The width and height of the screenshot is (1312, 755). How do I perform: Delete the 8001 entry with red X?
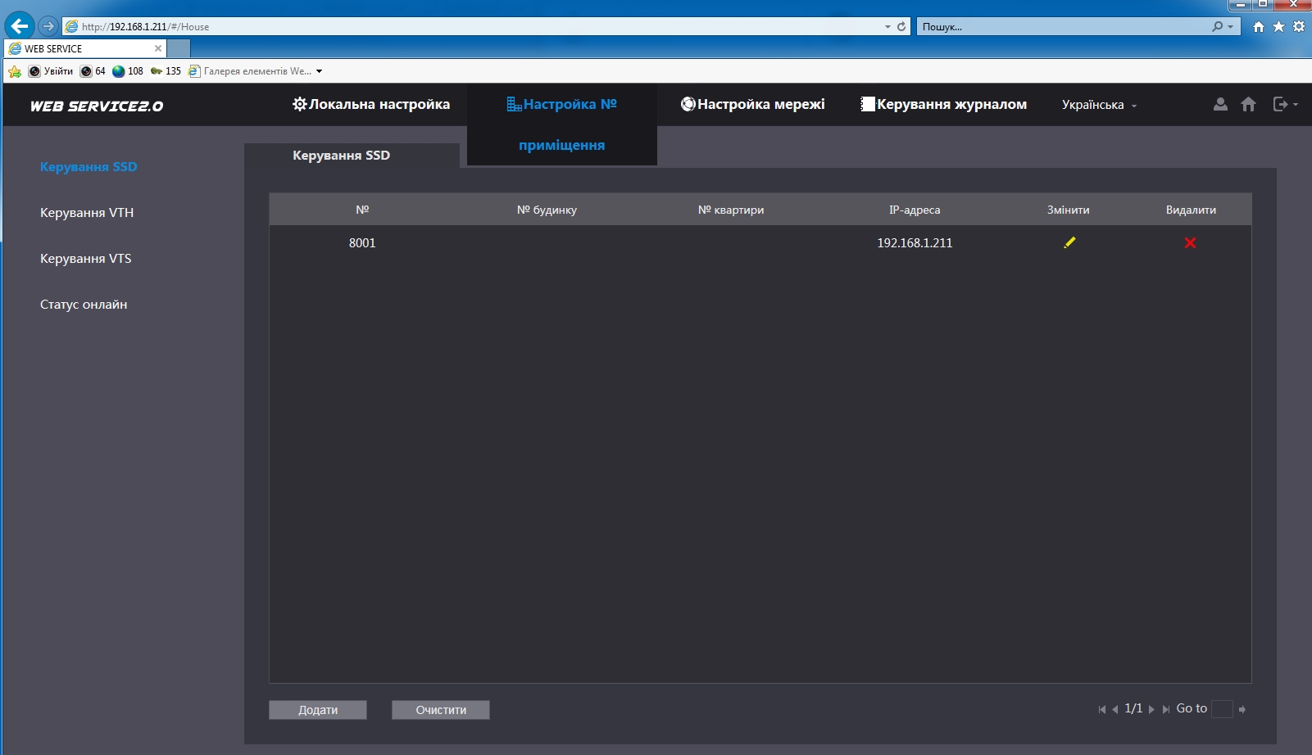point(1190,242)
